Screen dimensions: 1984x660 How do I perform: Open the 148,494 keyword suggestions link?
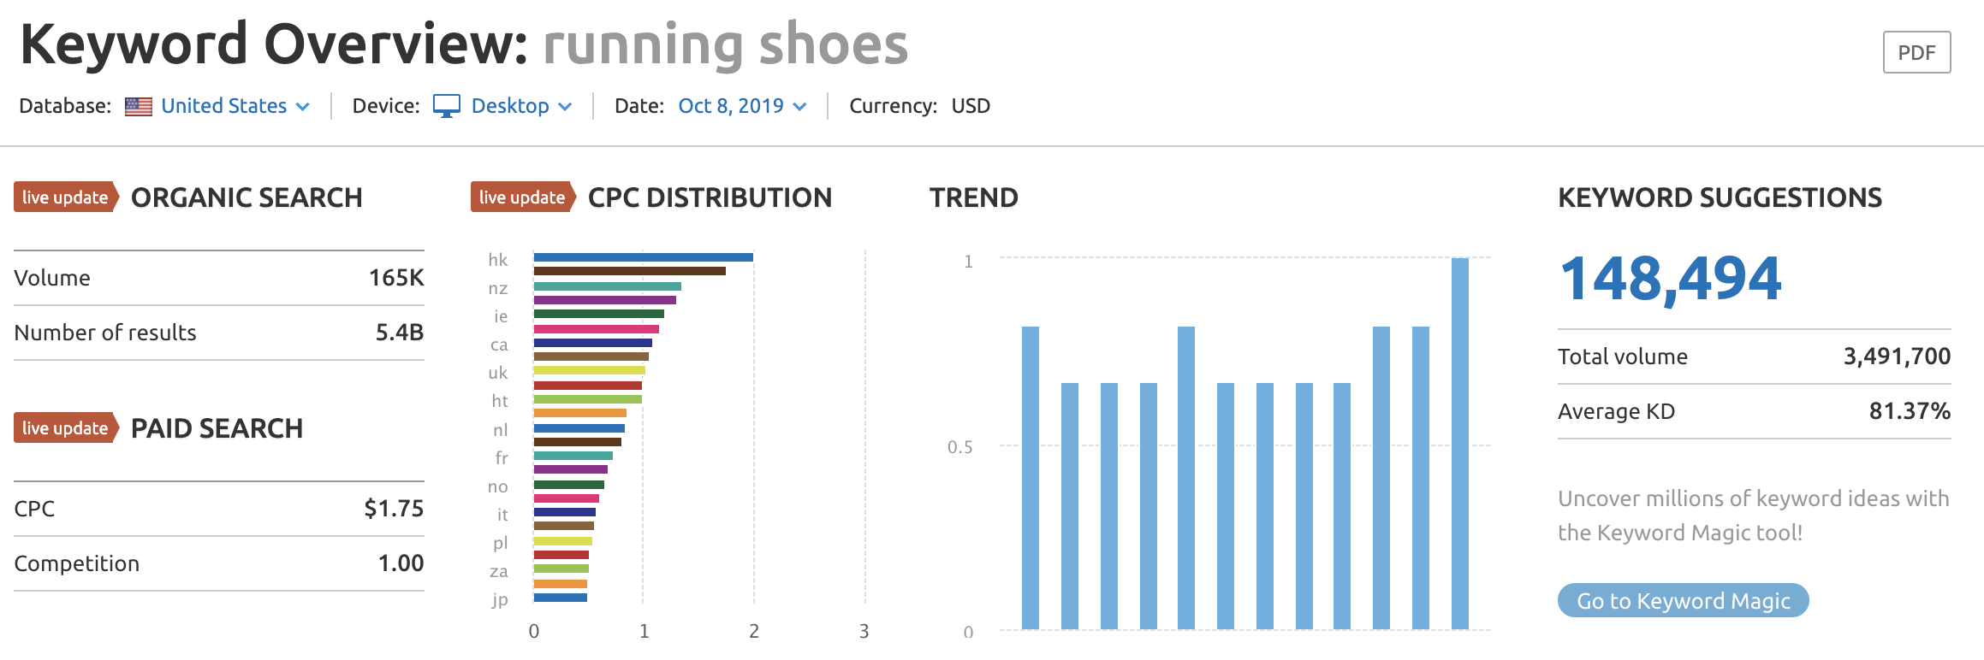point(1670,279)
